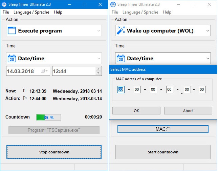Select the third MAC address octet field
The image size is (218, 171).
[153, 89]
